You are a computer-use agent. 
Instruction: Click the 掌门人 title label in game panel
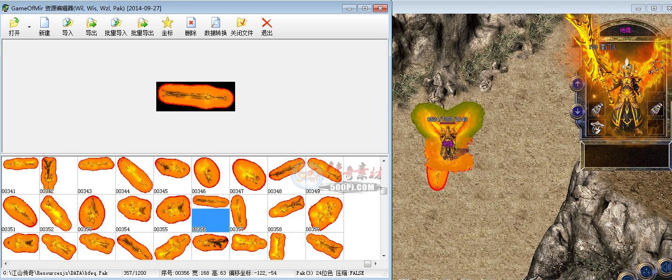point(608,47)
